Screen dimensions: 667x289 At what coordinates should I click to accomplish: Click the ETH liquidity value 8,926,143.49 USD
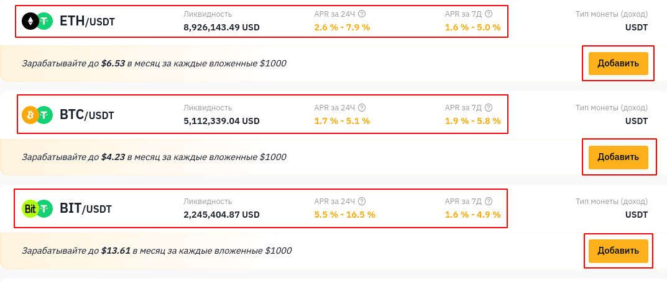tap(222, 27)
